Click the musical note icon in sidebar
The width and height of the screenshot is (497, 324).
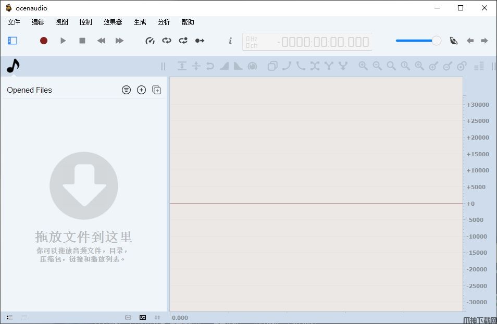[13, 66]
